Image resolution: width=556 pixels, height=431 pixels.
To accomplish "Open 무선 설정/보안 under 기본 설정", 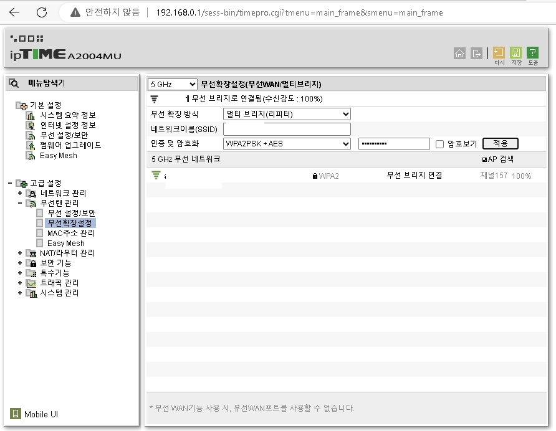I will coord(64,135).
